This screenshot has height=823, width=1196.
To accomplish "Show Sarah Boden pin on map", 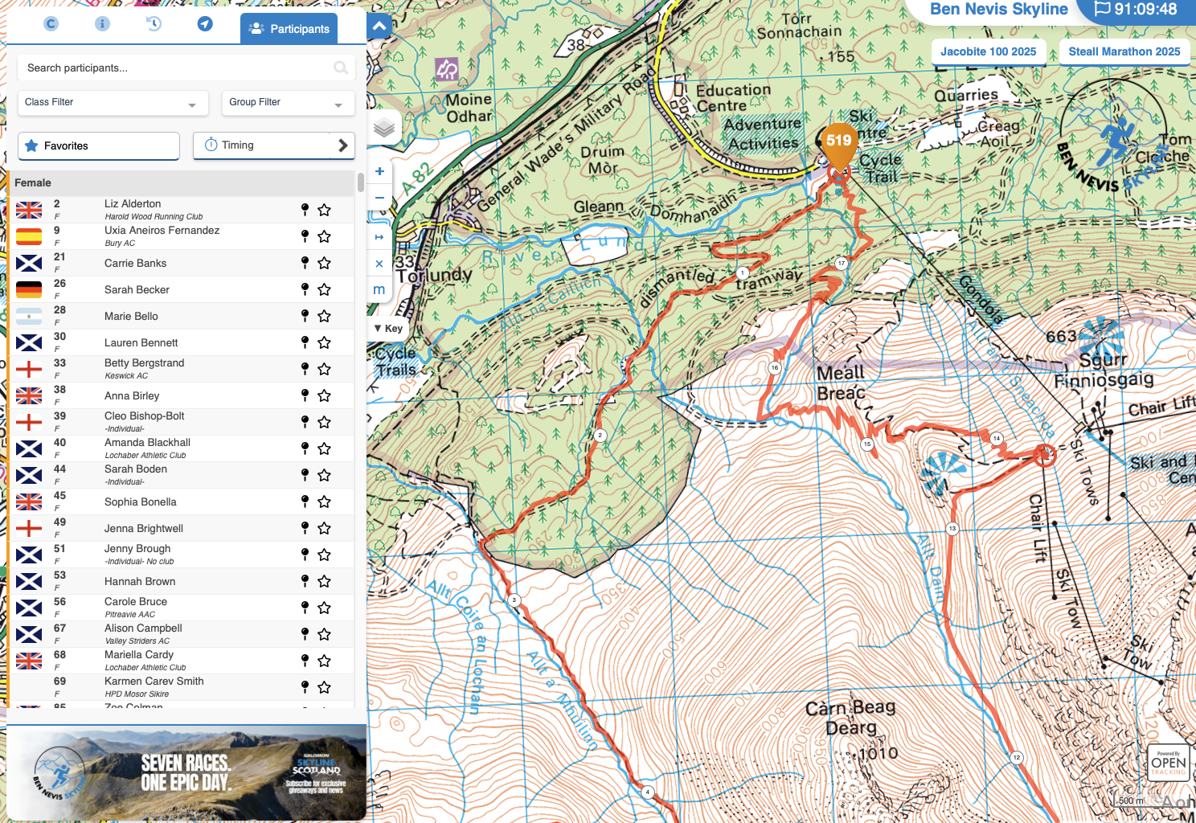I will click(305, 475).
